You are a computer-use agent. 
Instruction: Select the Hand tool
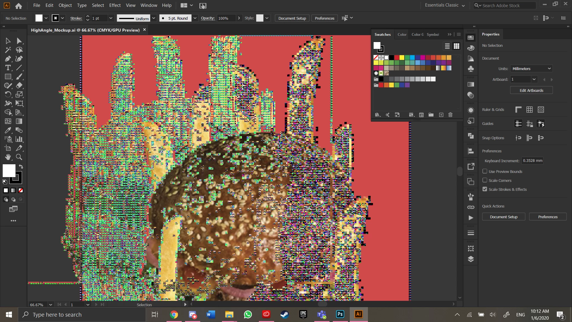pos(8,157)
